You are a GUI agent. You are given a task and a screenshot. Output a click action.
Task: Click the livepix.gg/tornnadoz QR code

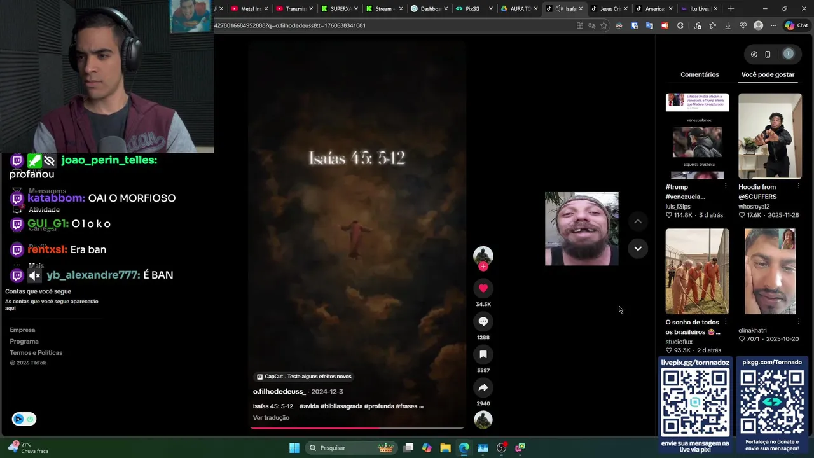pyautogui.click(x=695, y=402)
